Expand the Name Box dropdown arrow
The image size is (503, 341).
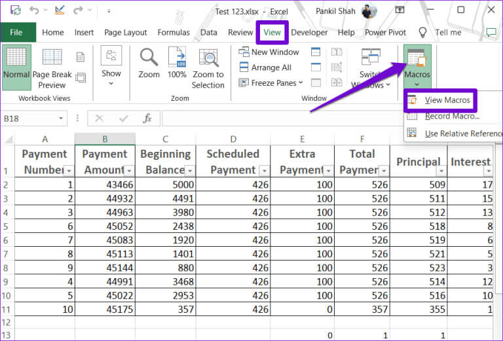[62, 118]
